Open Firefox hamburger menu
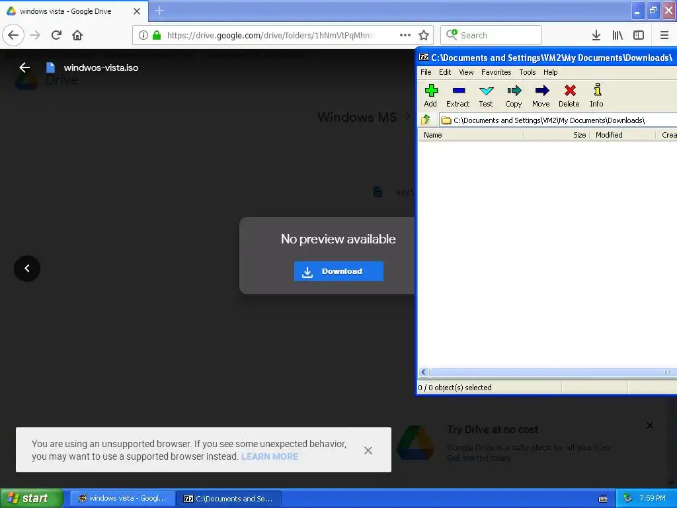Viewport: 677px width, 508px height. 664,35
